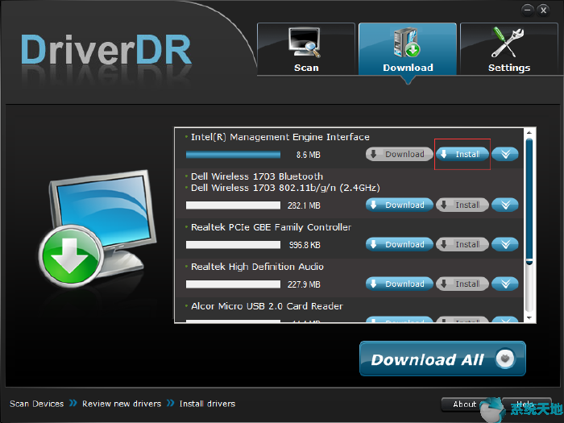This screenshot has width=564, height=423.
Task: Download the Dell Wireless 1703 driver
Action: click(400, 205)
